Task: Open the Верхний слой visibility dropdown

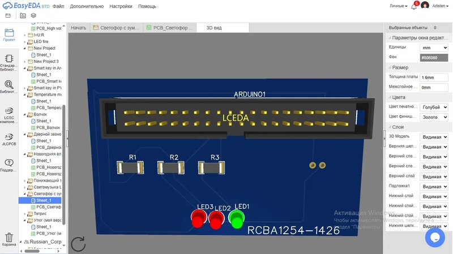Action: coord(434,176)
